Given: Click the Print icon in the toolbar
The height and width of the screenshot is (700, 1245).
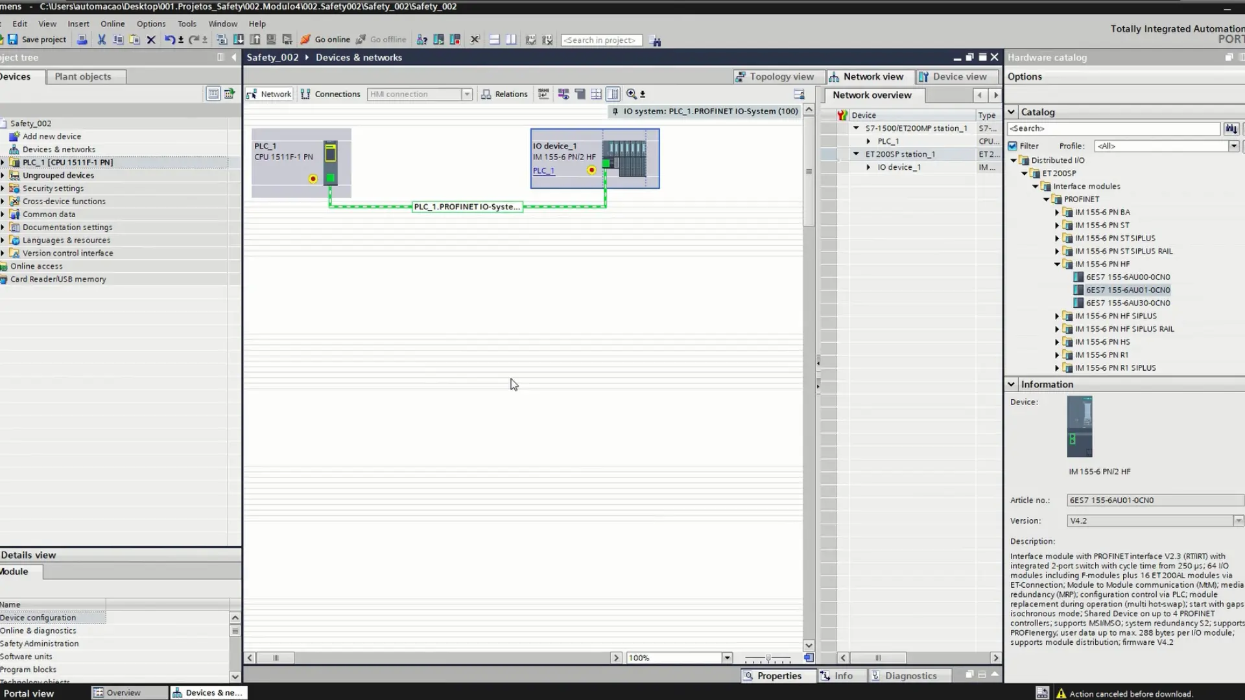Looking at the screenshot, I should coord(82,40).
